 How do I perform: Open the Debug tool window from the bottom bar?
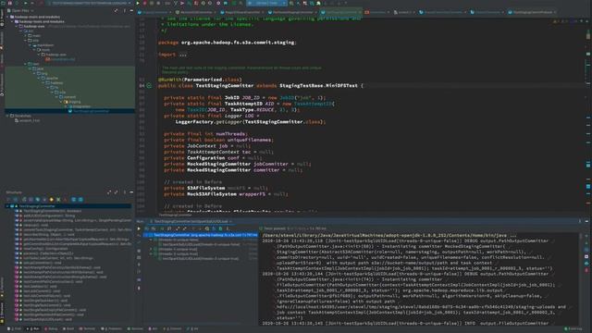tap(51, 329)
